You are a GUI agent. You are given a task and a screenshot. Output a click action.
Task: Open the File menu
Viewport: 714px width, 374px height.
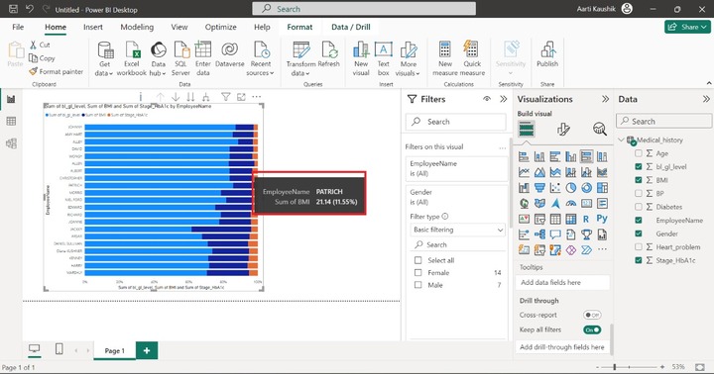[x=18, y=27]
